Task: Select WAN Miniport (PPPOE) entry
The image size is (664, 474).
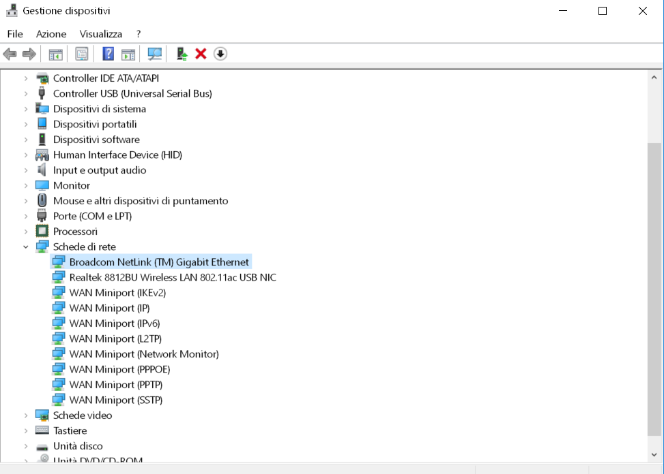Action: tap(119, 369)
